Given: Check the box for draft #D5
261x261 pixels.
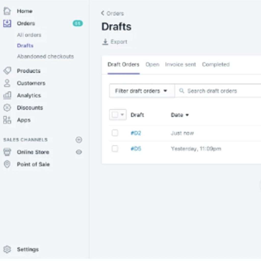Looking at the screenshot, I should pyautogui.click(x=115, y=149).
